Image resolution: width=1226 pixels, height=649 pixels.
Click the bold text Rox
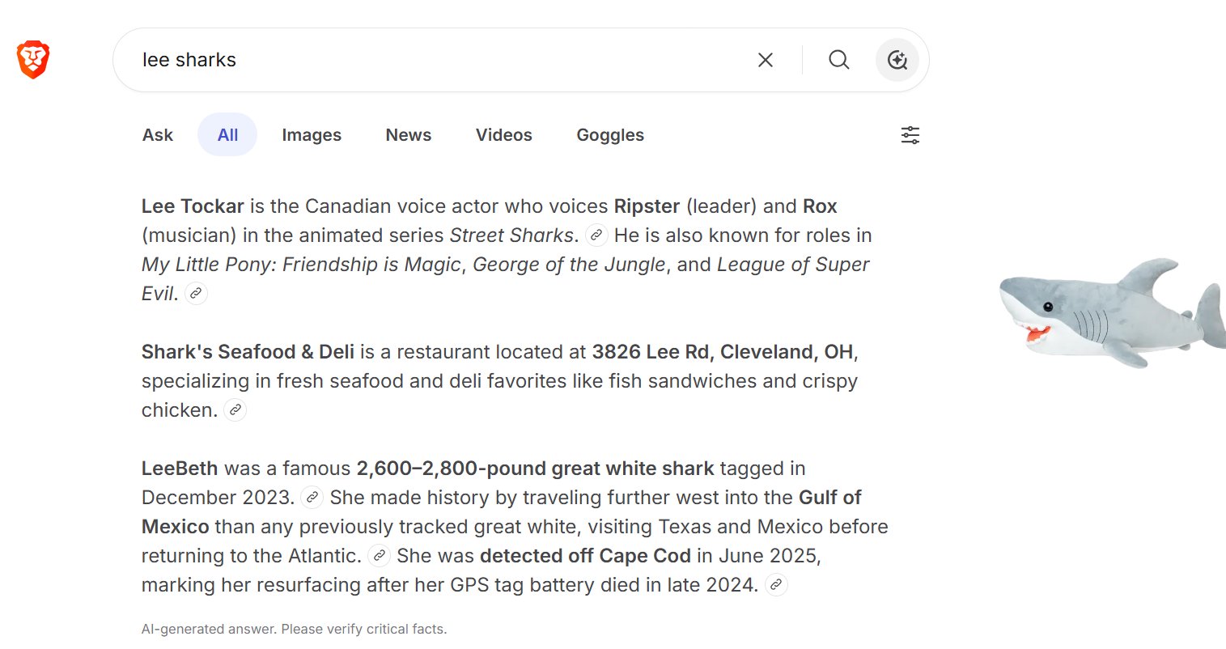pos(820,206)
